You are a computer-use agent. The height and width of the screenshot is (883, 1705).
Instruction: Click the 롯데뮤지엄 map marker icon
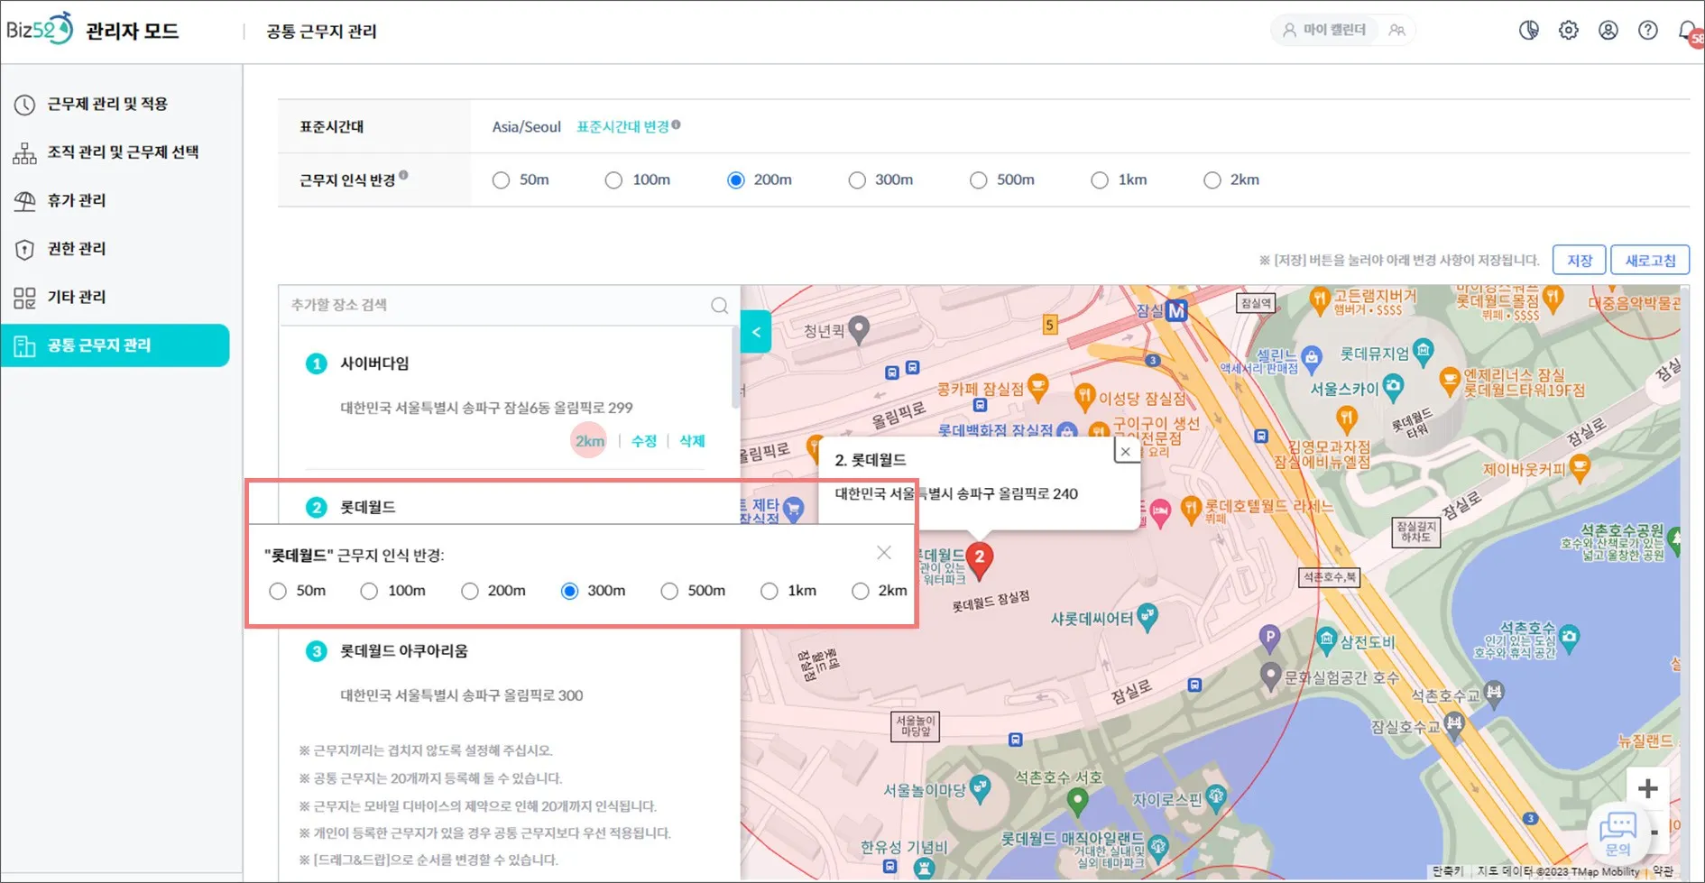click(x=1424, y=352)
